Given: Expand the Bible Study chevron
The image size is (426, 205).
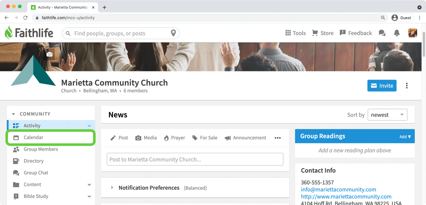Looking at the screenshot, I should pyautogui.click(x=89, y=196).
